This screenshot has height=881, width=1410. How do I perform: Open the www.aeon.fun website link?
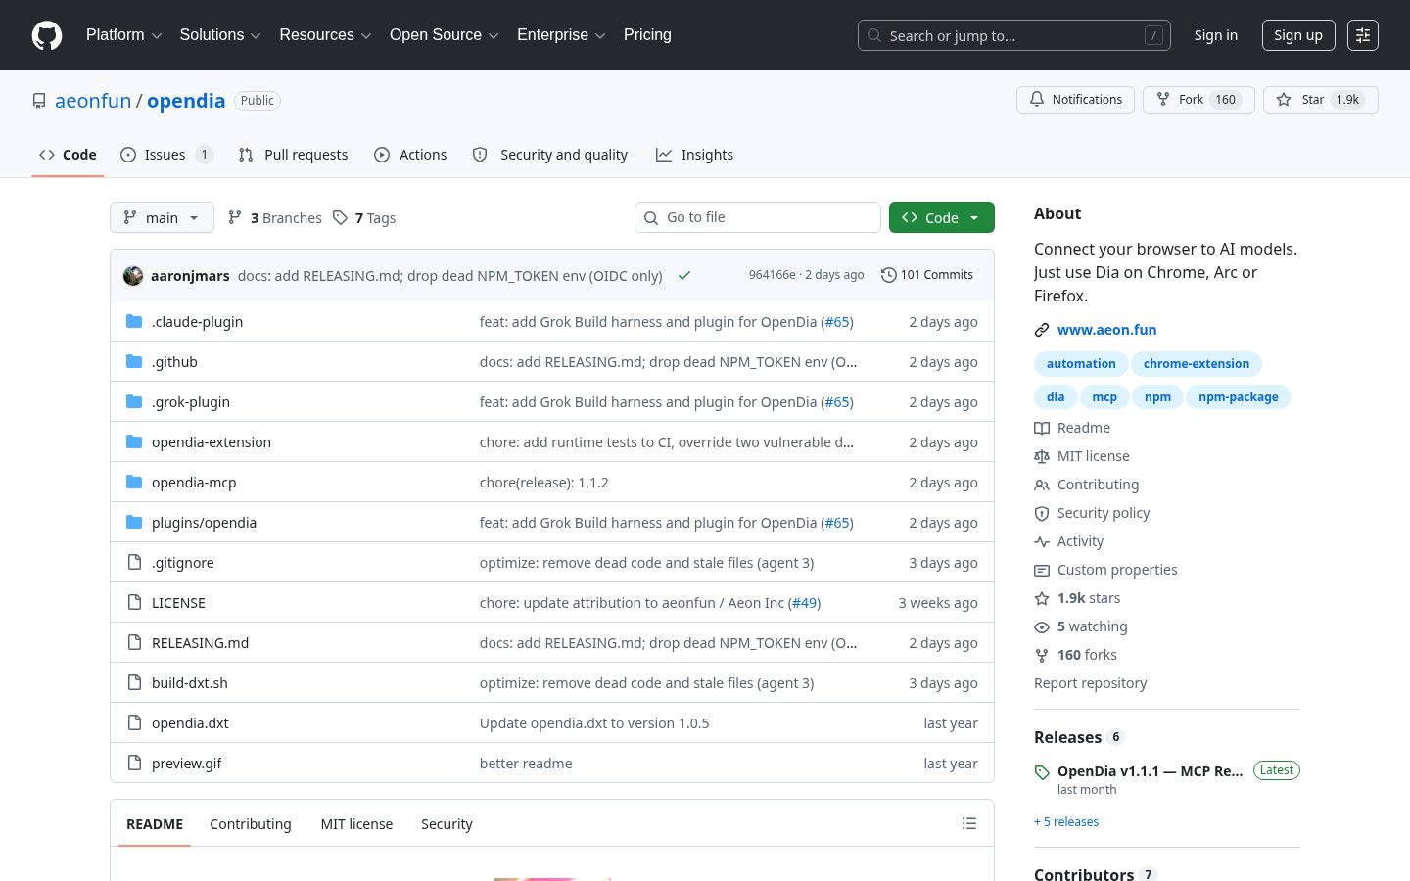(x=1106, y=330)
